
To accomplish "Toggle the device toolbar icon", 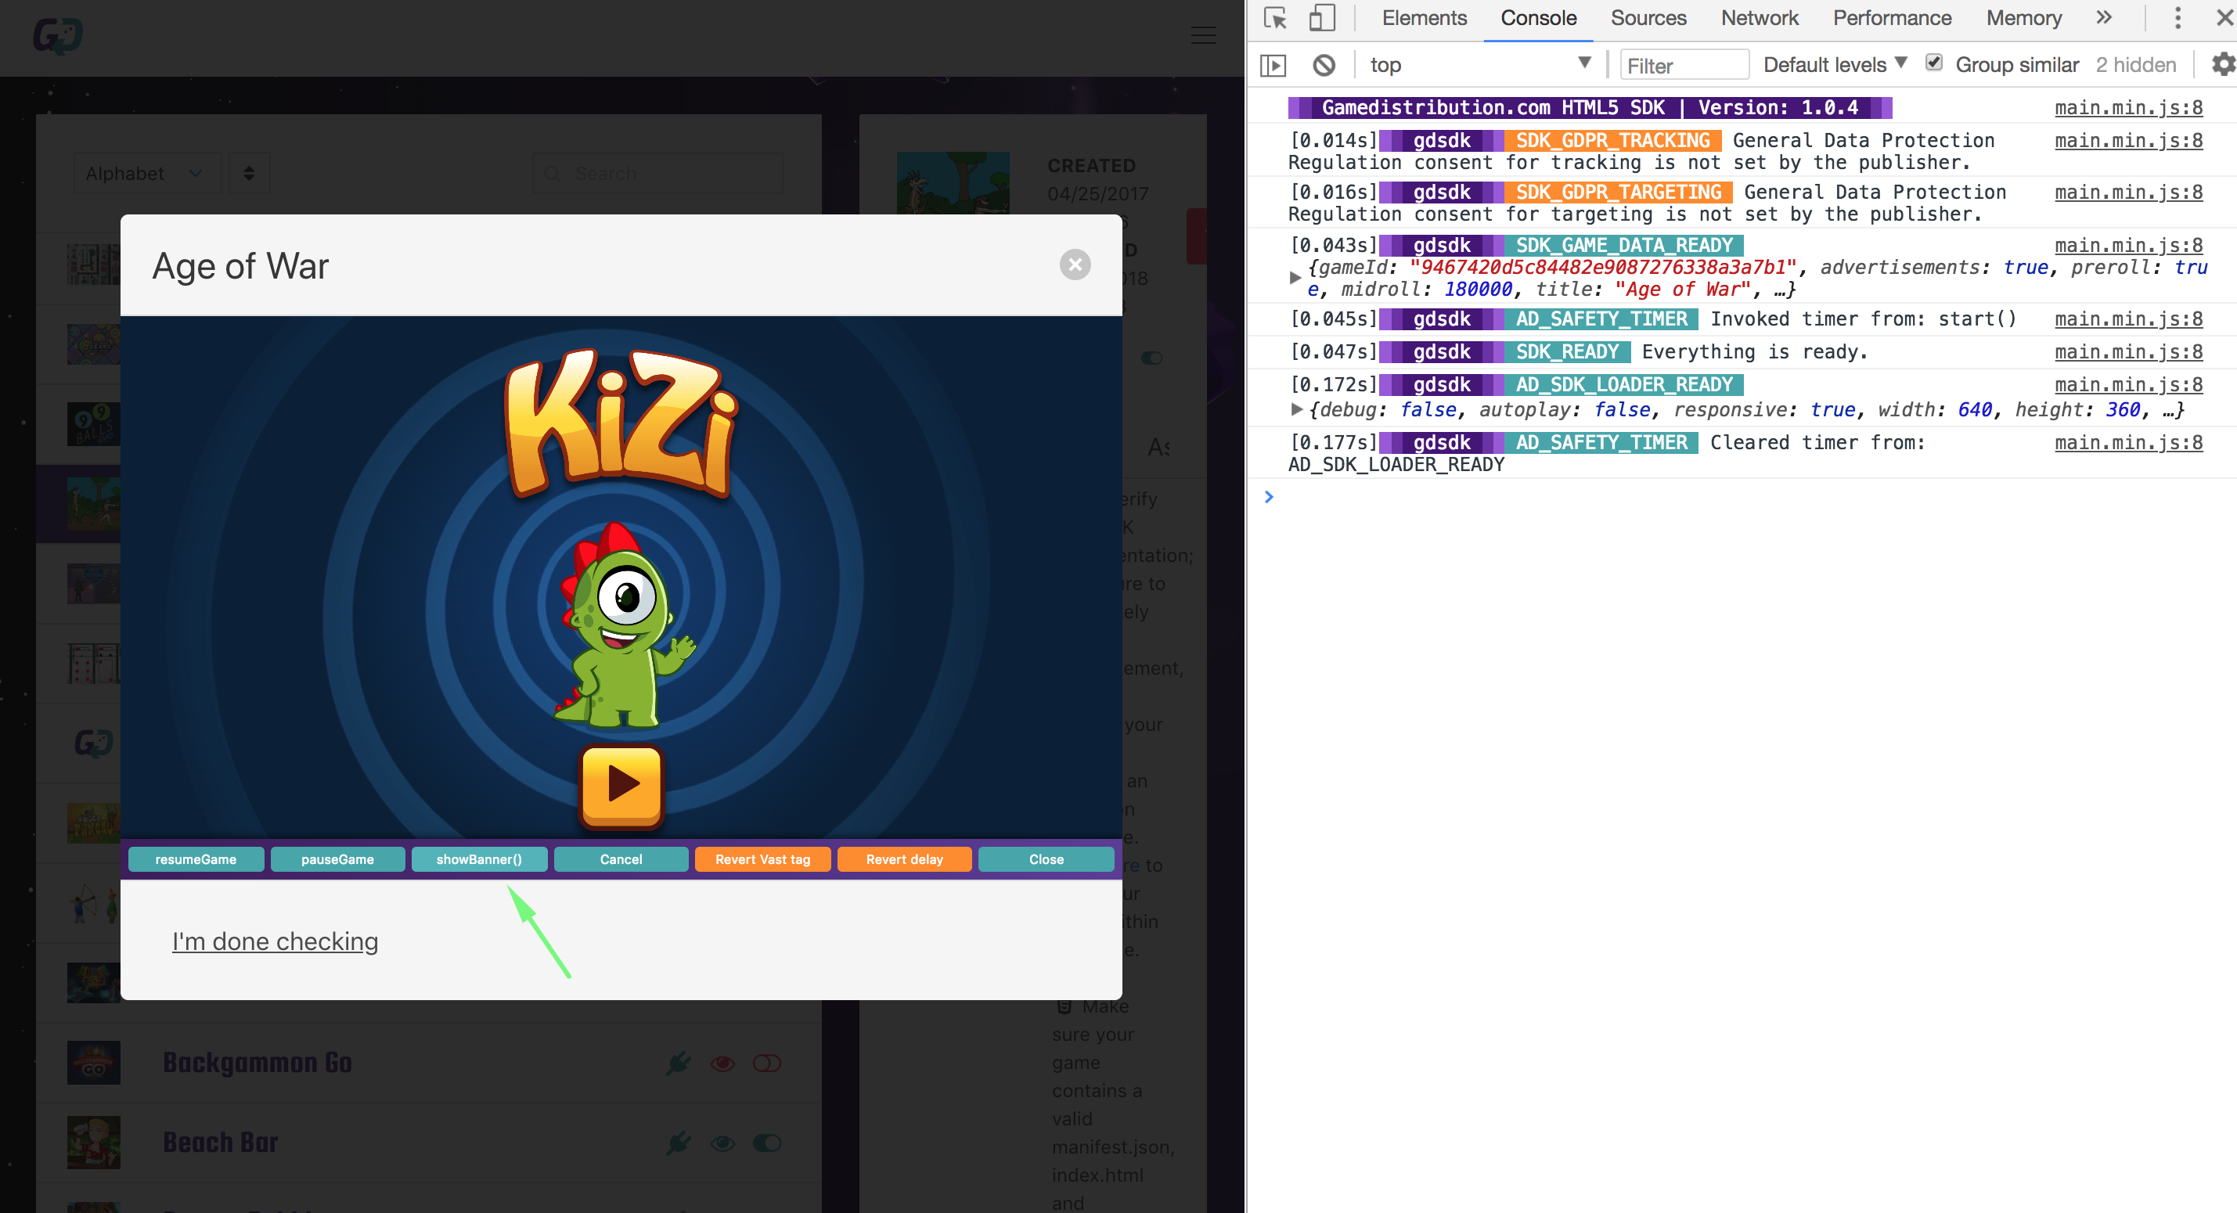I will pyautogui.click(x=1322, y=18).
